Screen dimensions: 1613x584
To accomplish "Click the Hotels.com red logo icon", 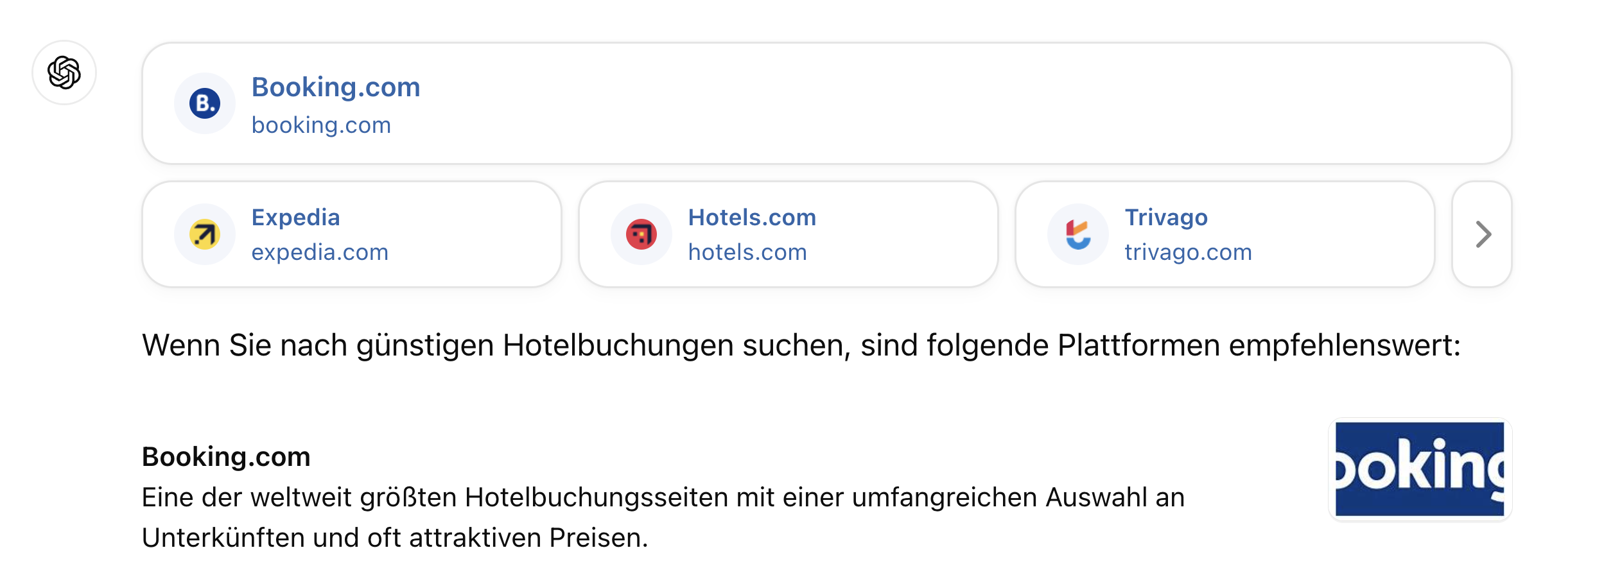I will [x=641, y=234].
